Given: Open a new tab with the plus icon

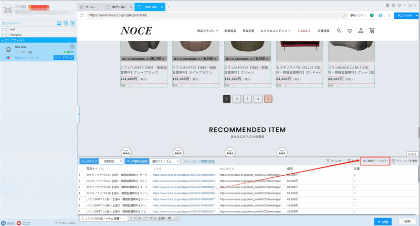Looking at the screenshot, I should [168, 7].
